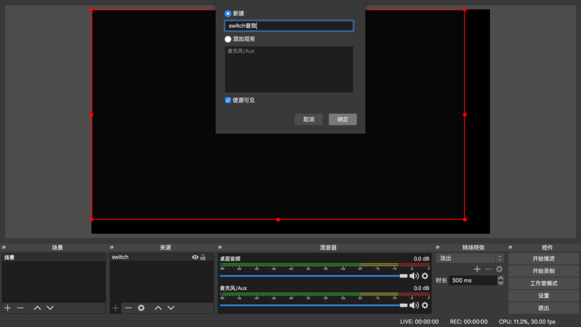Image resolution: width=581 pixels, height=327 pixels.
Task: Unlock the switch source padlock icon
Action: [x=202, y=257]
